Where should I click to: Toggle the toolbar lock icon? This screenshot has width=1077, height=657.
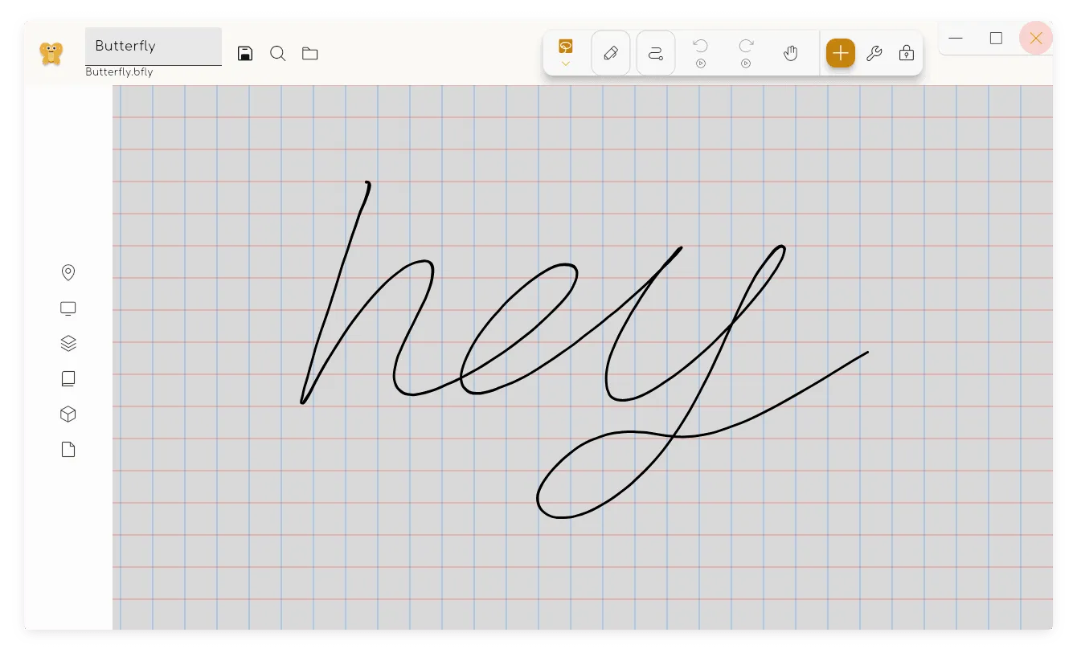[x=907, y=53]
